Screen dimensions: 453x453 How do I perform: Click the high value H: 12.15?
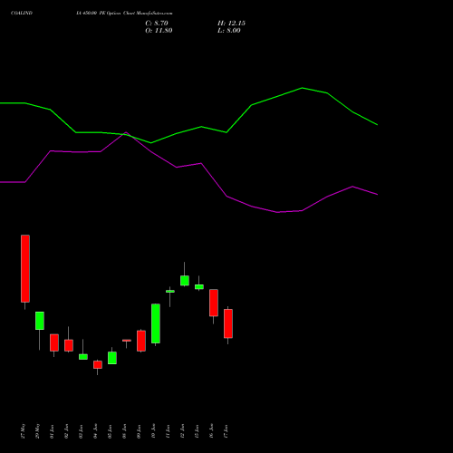[231, 24]
